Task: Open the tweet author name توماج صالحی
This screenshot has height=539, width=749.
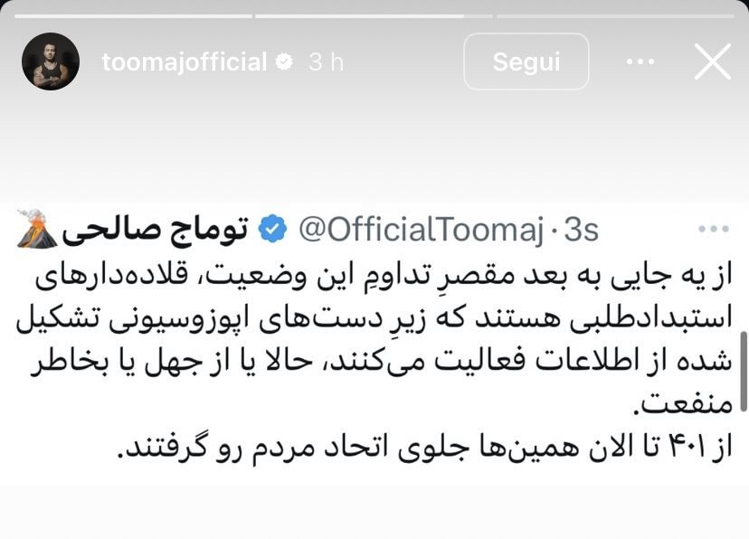Action: tap(156, 230)
